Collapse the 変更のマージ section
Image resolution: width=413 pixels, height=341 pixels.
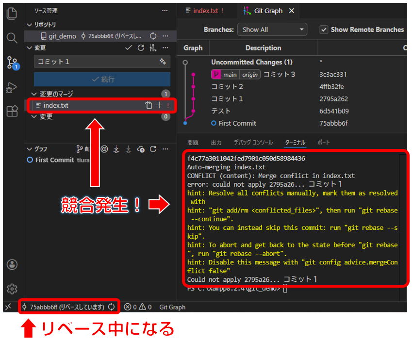click(x=34, y=94)
